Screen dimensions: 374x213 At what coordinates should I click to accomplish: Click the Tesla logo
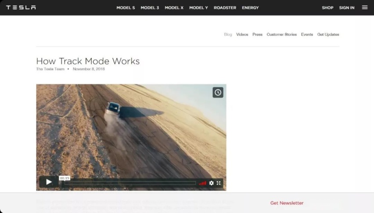[x=21, y=7]
